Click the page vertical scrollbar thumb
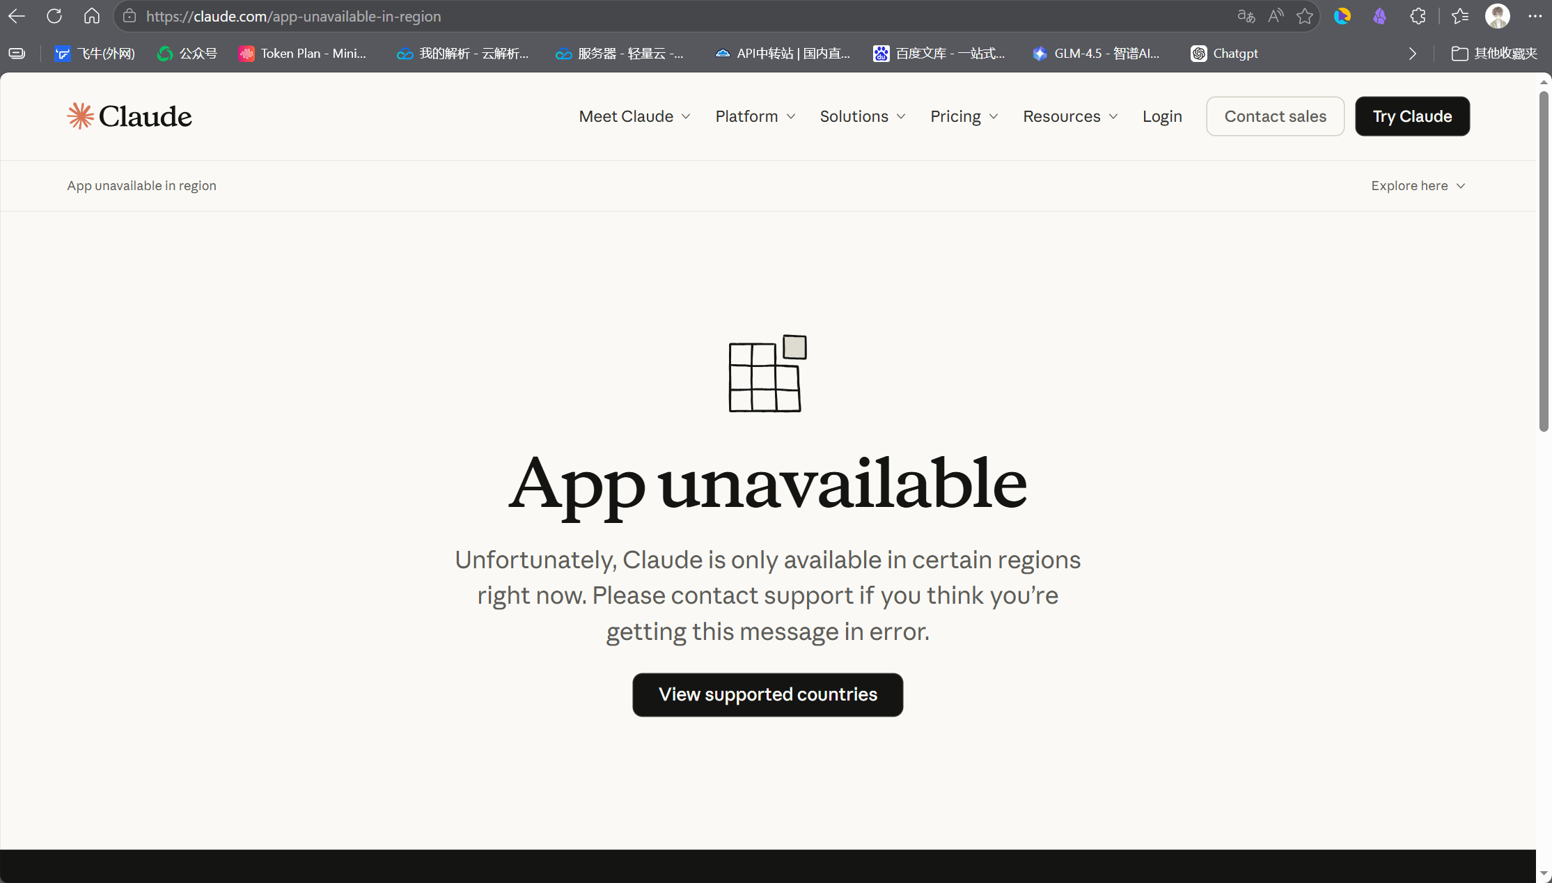The width and height of the screenshot is (1552, 883). (x=1544, y=261)
